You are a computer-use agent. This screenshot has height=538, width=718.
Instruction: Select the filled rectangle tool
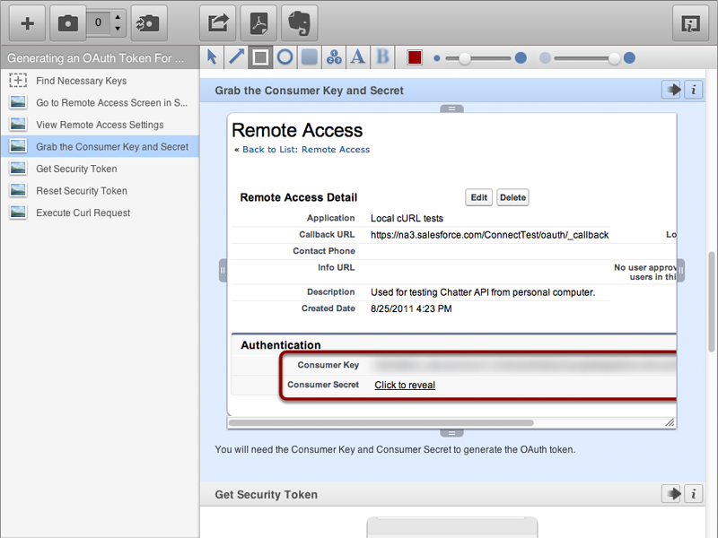pos(310,57)
